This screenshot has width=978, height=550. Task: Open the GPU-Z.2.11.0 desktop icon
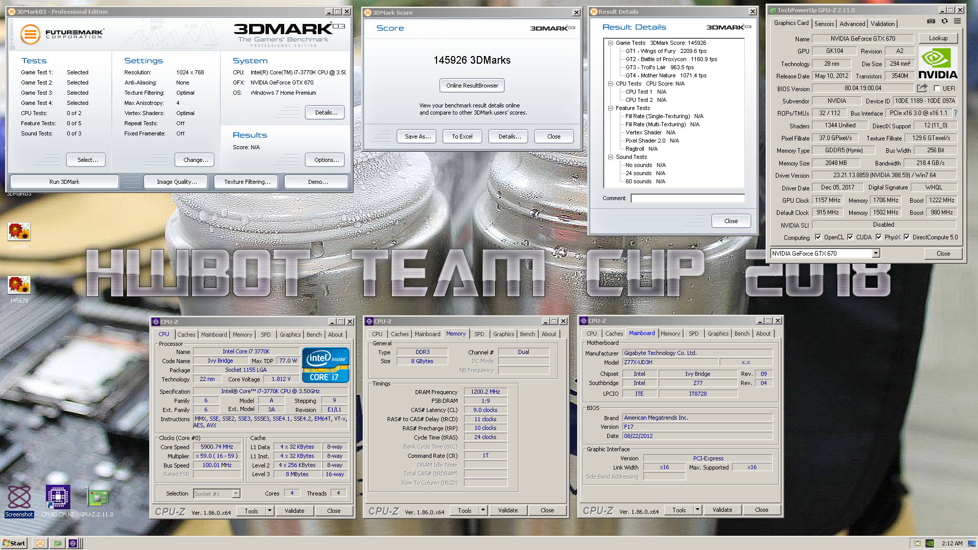tap(96, 501)
